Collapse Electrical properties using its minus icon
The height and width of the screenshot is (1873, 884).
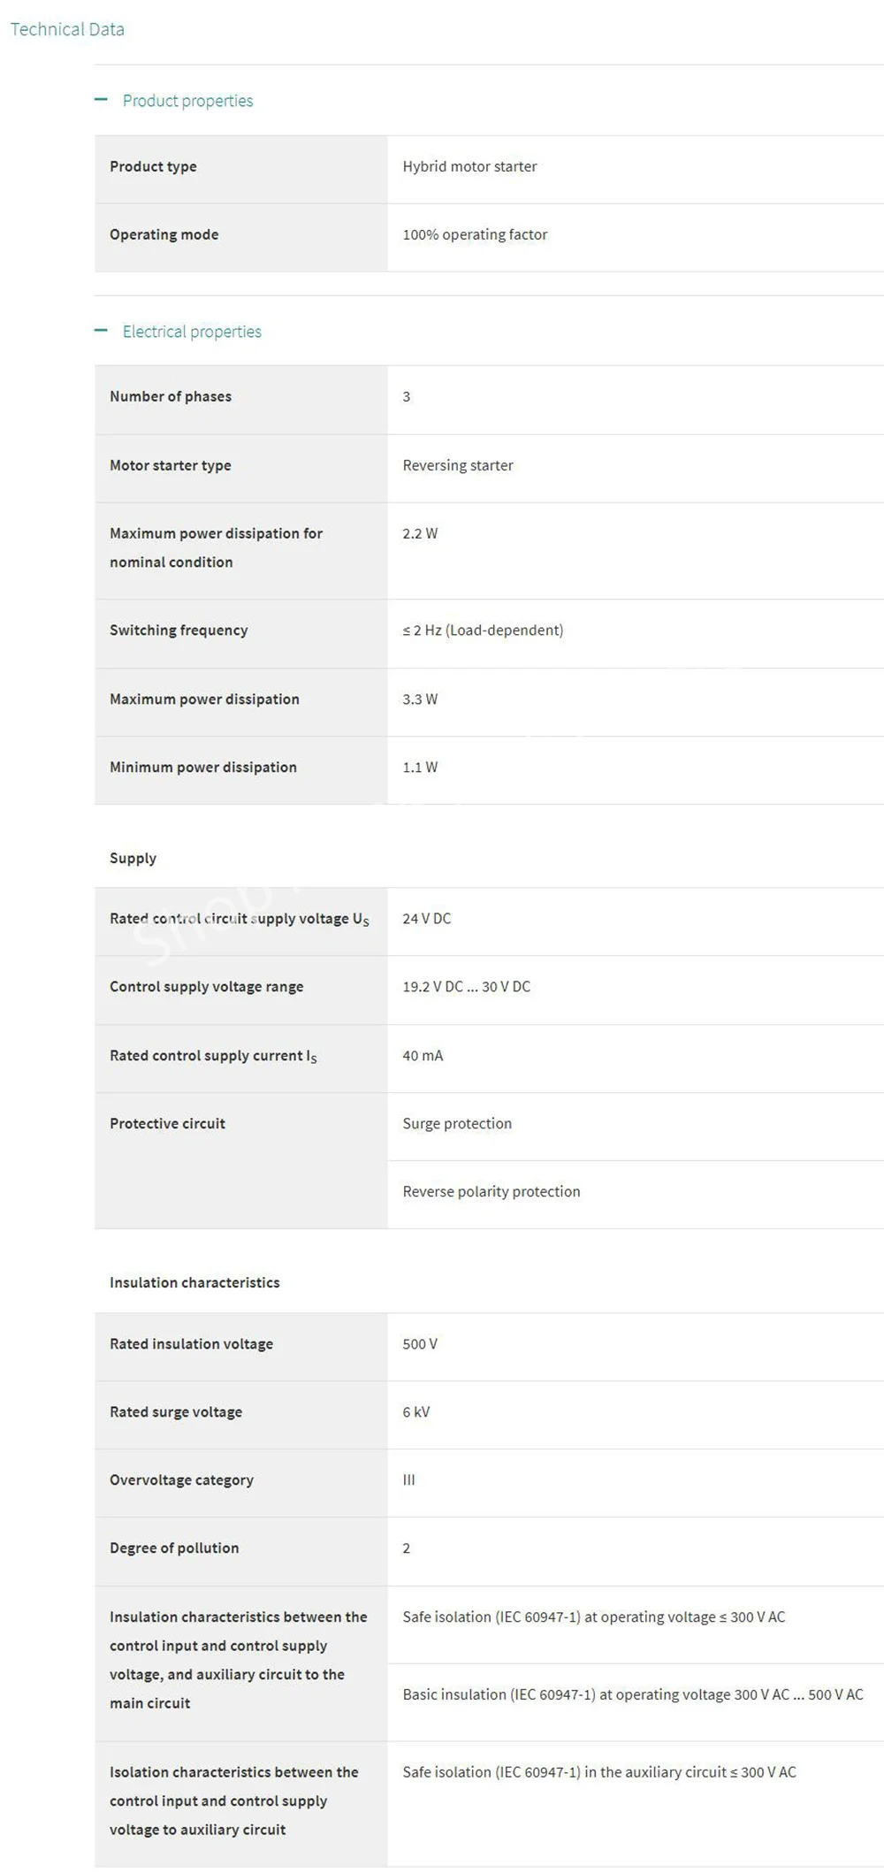[x=101, y=331]
